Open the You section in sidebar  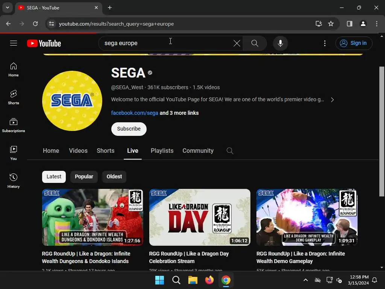(14, 153)
